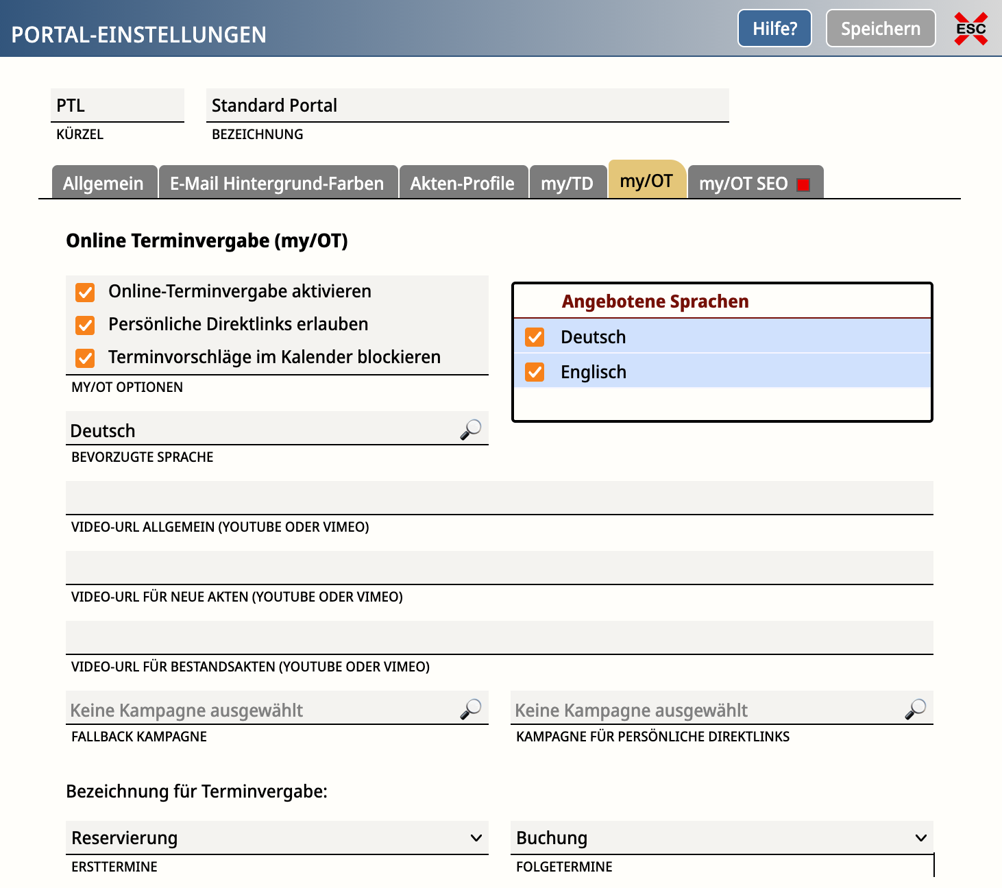Viewport: 1002px width, 888px height.
Task: Switch to the Akten-Profile tab
Action: coord(462,184)
